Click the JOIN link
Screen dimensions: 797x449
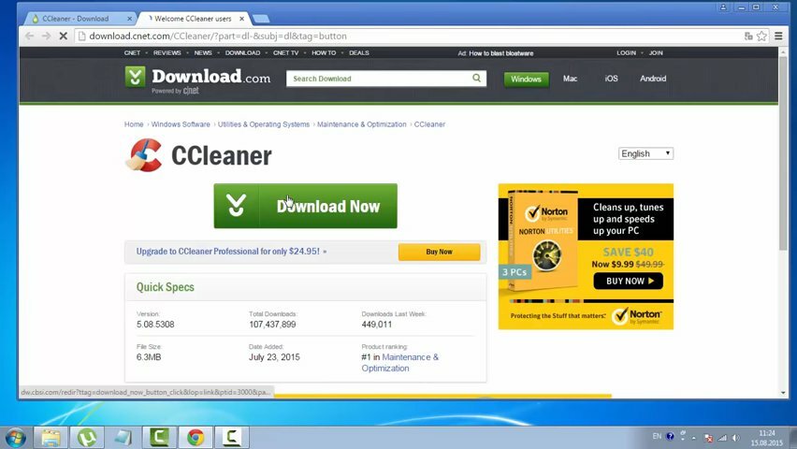coord(656,53)
